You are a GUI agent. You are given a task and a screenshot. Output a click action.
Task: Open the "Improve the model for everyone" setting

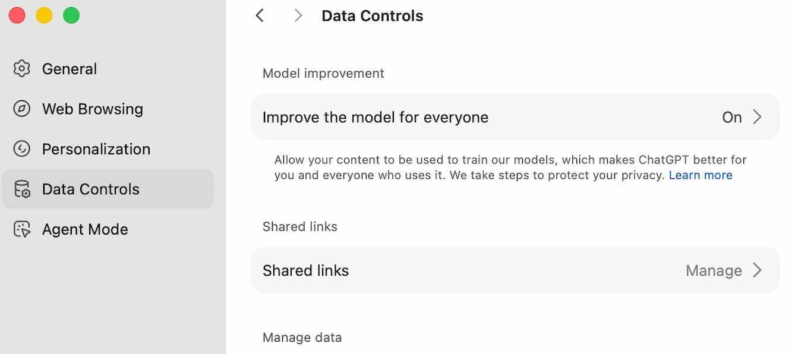(375, 118)
